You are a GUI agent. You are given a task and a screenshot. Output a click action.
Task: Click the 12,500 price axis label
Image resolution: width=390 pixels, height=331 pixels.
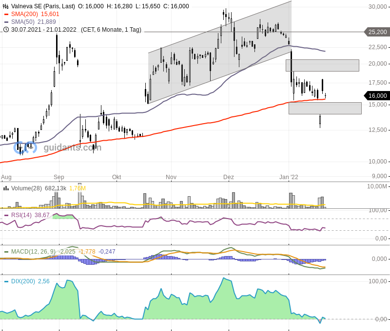[377, 130]
